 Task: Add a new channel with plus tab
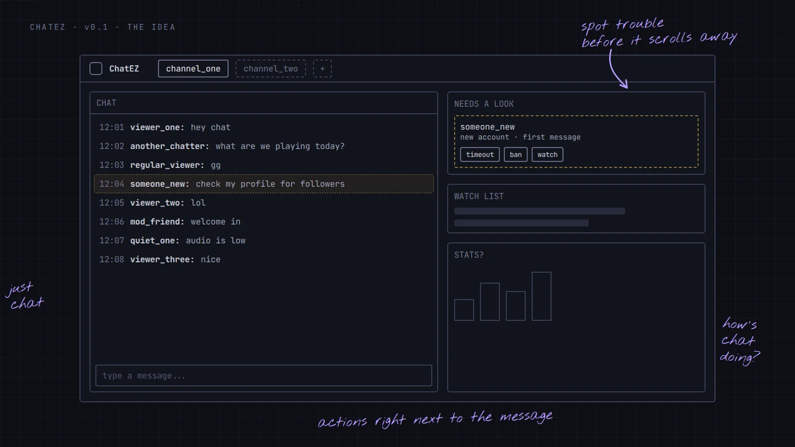pos(322,69)
